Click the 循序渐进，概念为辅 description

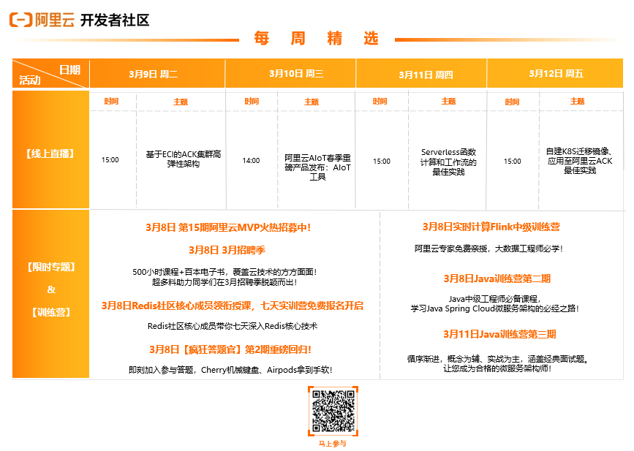point(498,363)
